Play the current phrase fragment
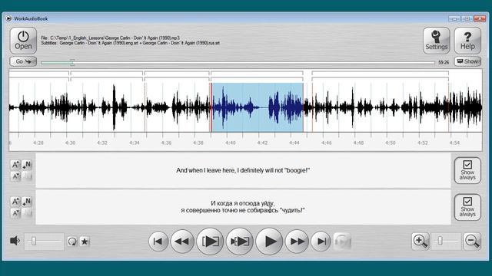Screen dimensions: 492x276 tap(210, 242)
